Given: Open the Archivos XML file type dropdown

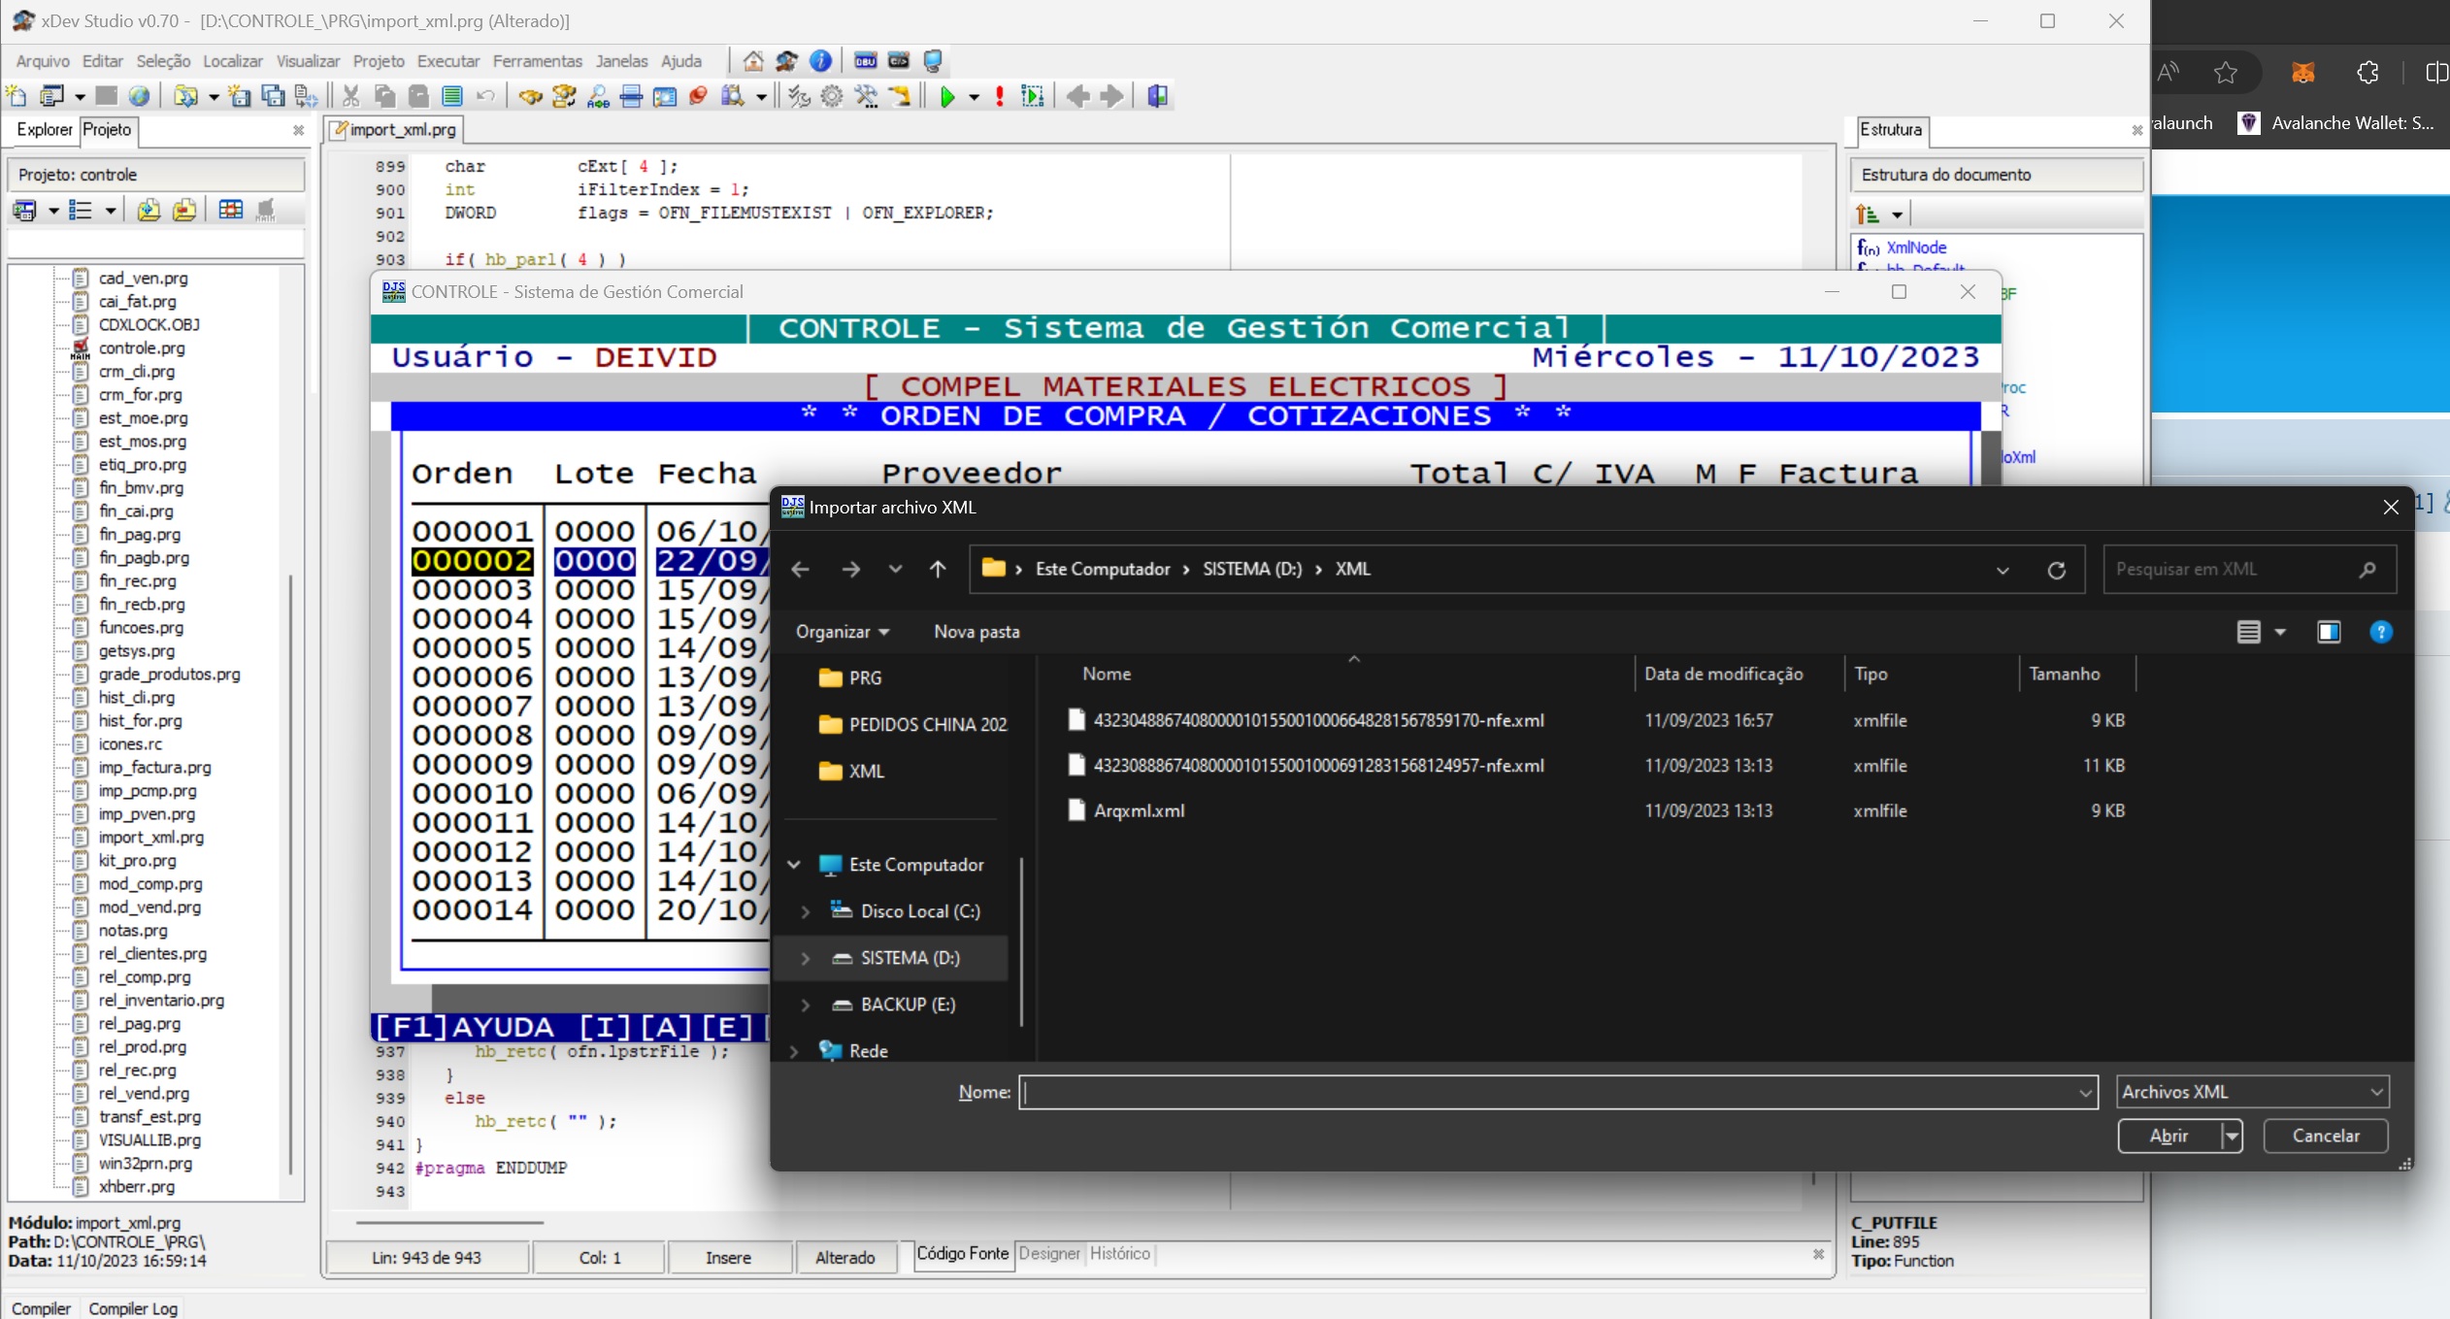Looking at the screenshot, I should pos(2252,1091).
